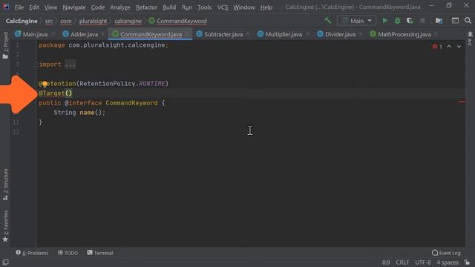Click the CommandKeyword breadcrumb
This screenshot has height=267, width=475.
click(x=178, y=21)
